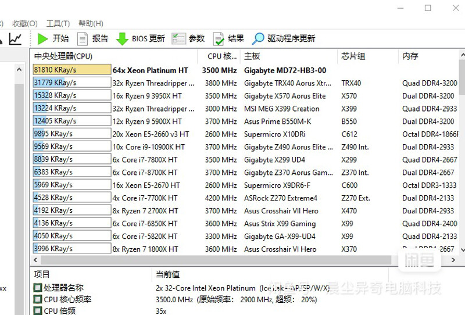
Task: Open the 工具(T) menu
Action: pos(58,24)
